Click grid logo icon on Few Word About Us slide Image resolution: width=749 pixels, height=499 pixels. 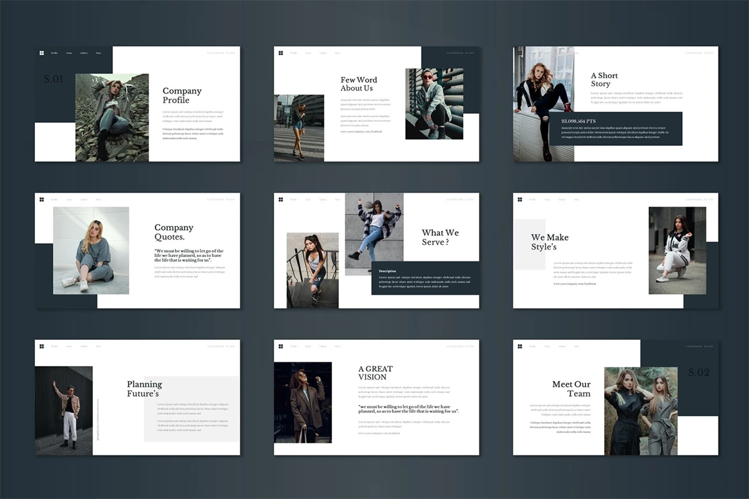coord(281,53)
